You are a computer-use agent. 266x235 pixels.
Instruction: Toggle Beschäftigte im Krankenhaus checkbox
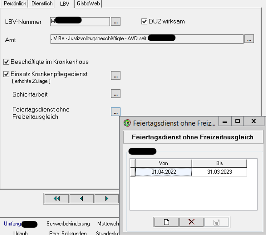pyautogui.click(x=6, y=62)
